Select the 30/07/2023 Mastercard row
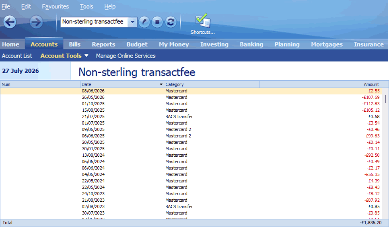Screen dimensions: 389x227 pos(191,213)
